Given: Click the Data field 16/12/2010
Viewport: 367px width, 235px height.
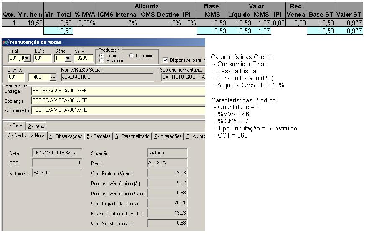Looking at the screenshot, I should (57, 153).
